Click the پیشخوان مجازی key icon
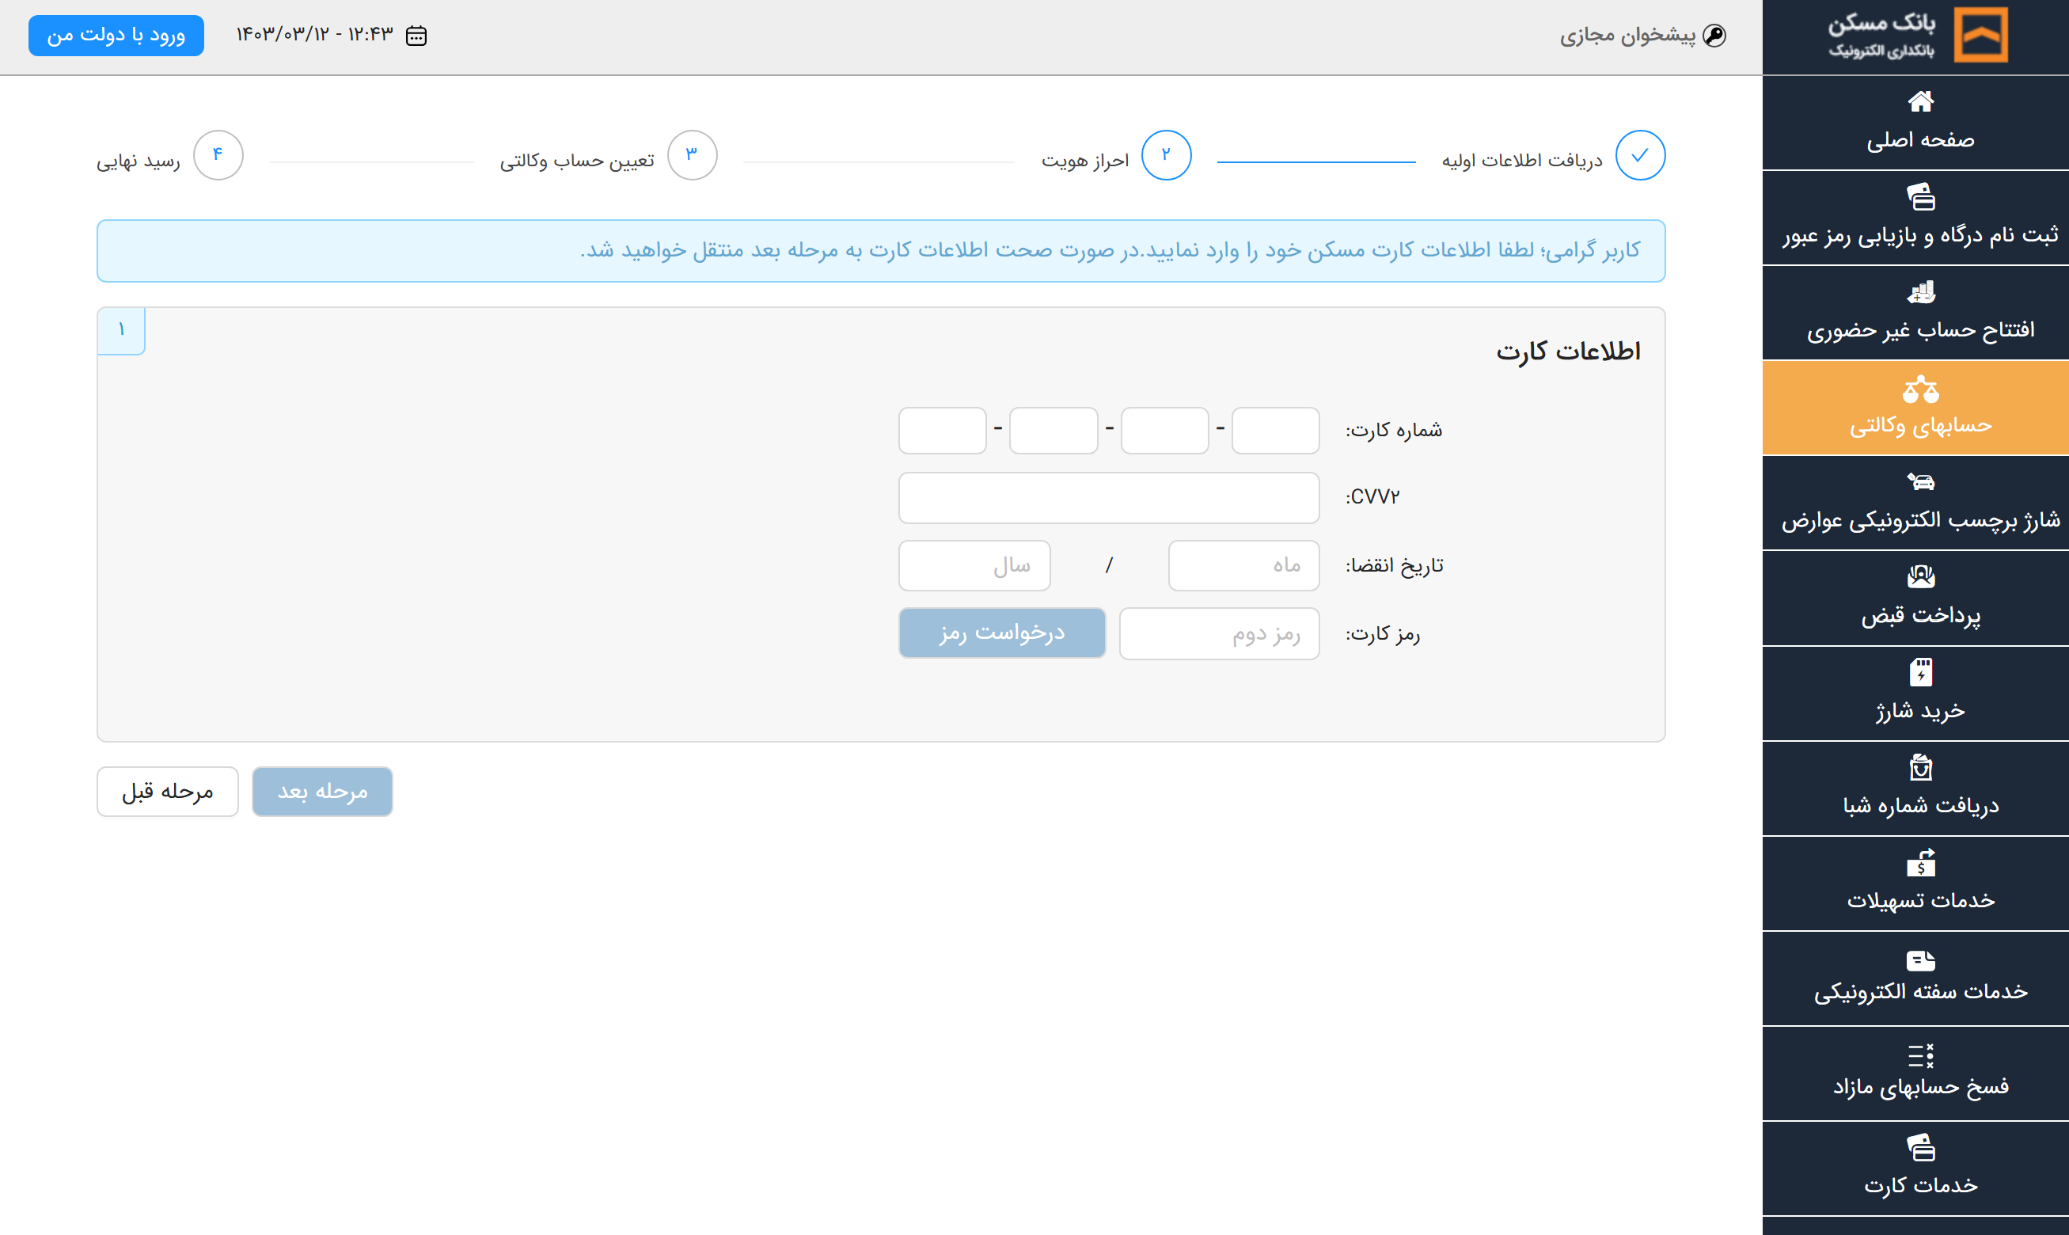 pyautogui.click(x=1714, y=35)
